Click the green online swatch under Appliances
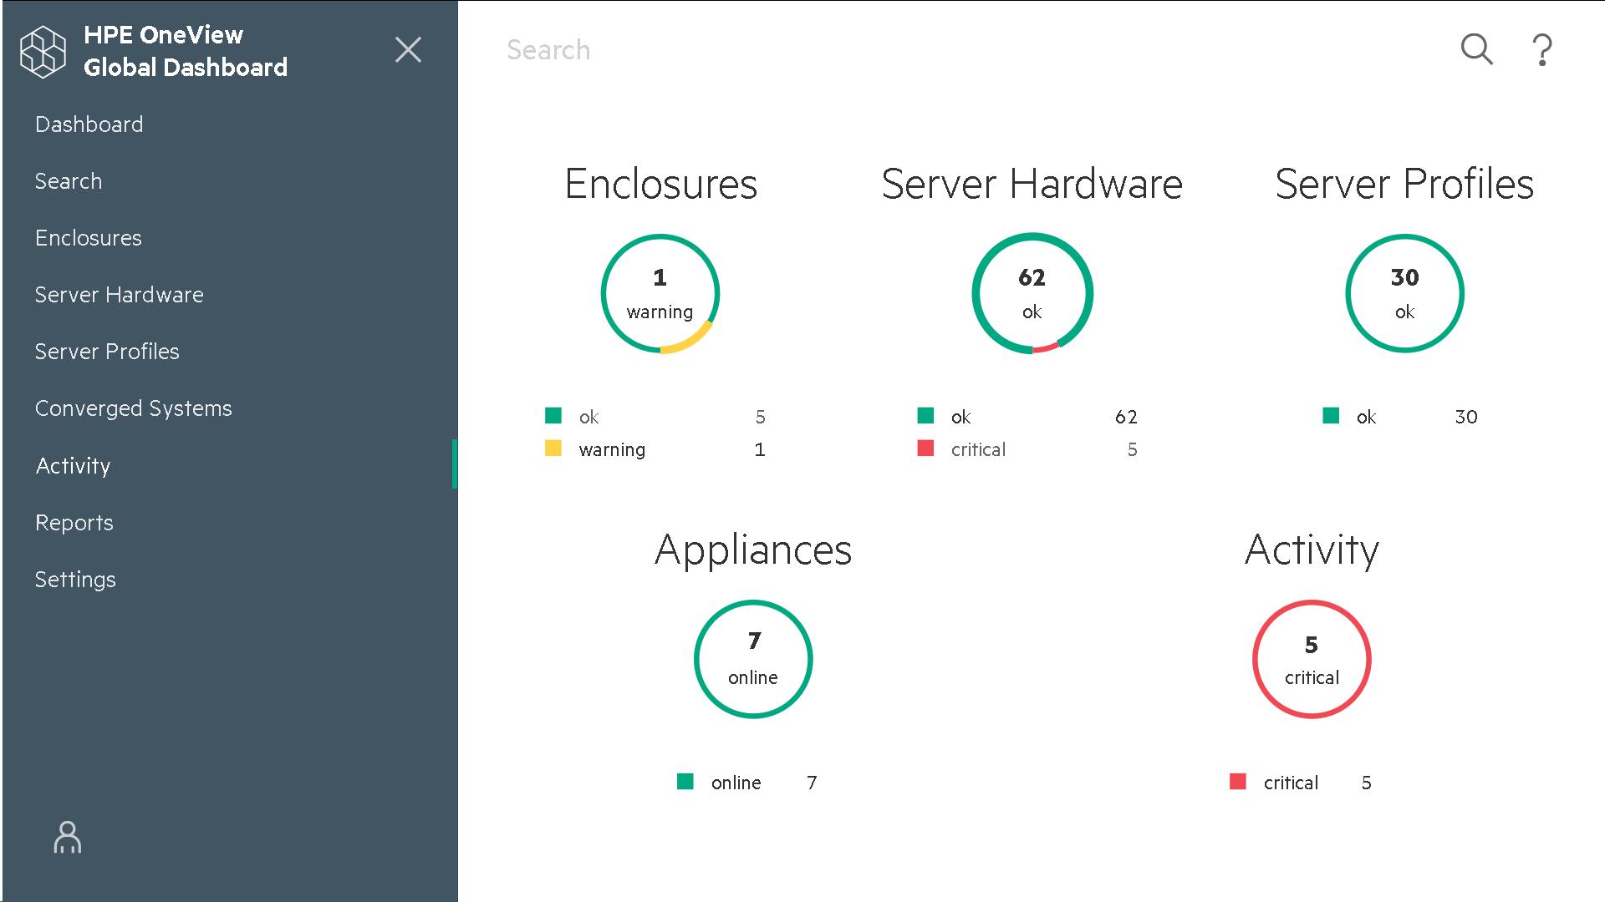This screenshot has width=1605, height=902. [685, 781]
